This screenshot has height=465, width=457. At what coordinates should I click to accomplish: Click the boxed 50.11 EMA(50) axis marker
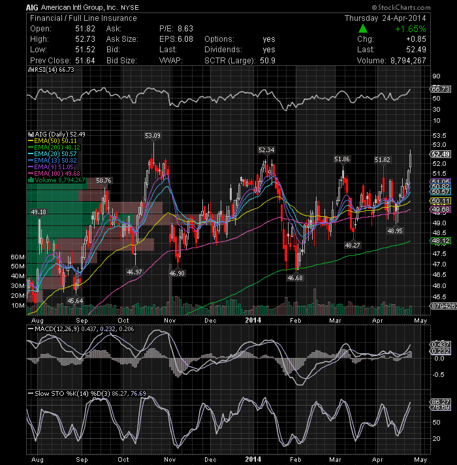tap(441, 201)
